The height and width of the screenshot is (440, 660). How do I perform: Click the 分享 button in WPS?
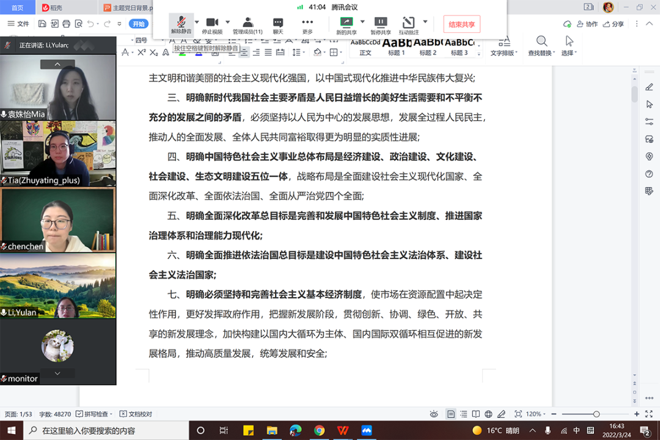pyautogui.click(x=614, y=24)
